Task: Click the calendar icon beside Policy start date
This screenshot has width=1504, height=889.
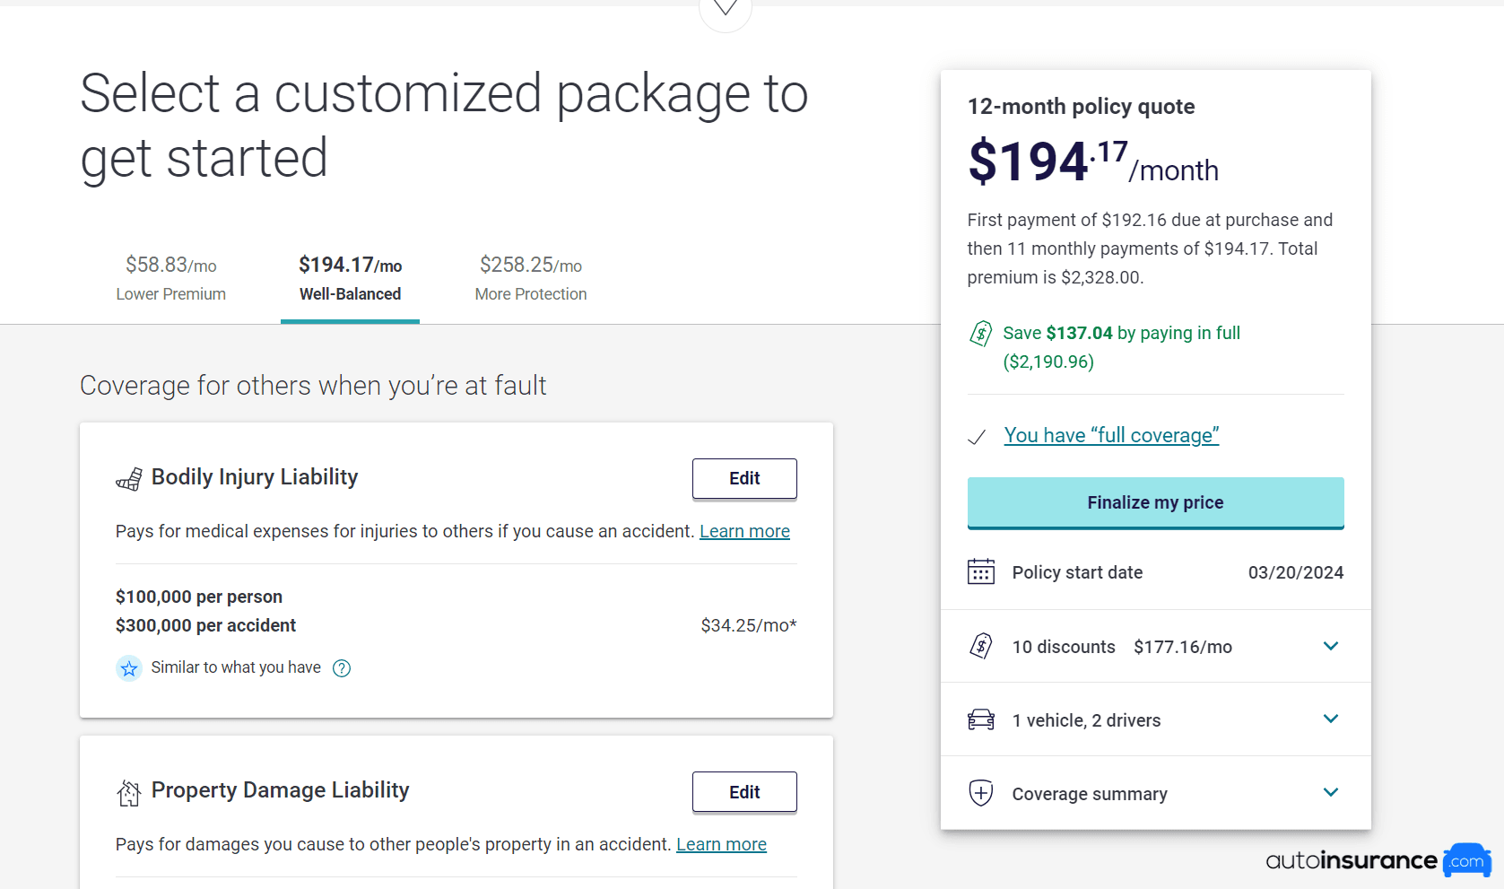Action: [x=982, y=571]
